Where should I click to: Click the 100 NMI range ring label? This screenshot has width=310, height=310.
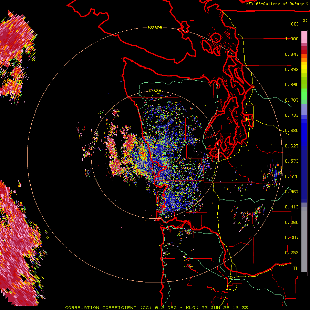click(x=155, y=27)
